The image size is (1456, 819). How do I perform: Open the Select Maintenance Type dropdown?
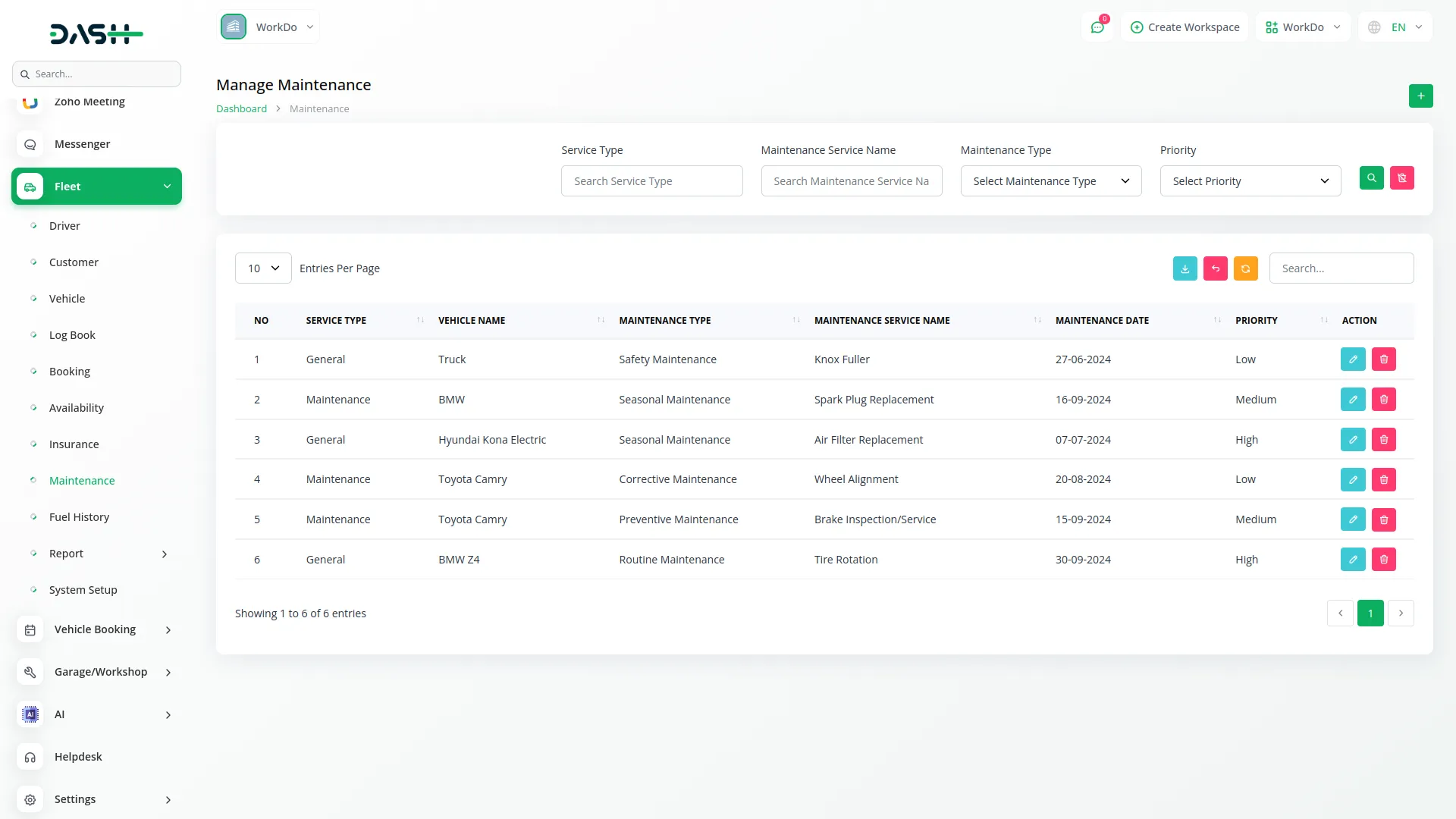tap(1050, 181)
